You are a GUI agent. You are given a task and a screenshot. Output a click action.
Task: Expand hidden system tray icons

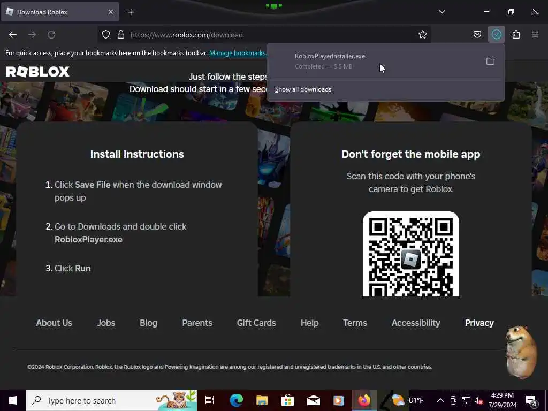click(440, 400)
